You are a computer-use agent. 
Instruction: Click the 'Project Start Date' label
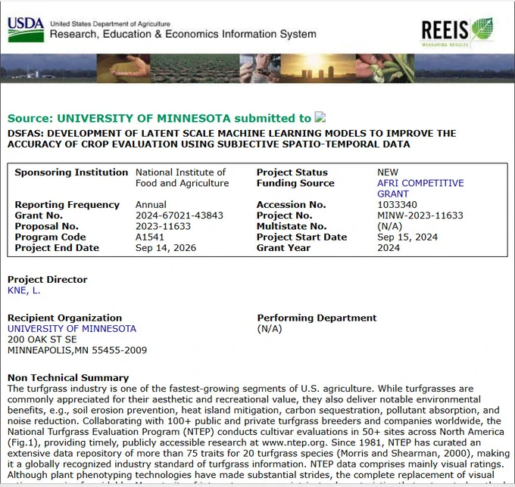pos(301,237)
